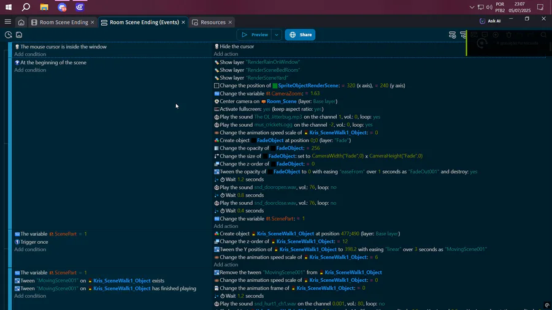Select 'At the beginning of the scene' condition

[50, 62]
